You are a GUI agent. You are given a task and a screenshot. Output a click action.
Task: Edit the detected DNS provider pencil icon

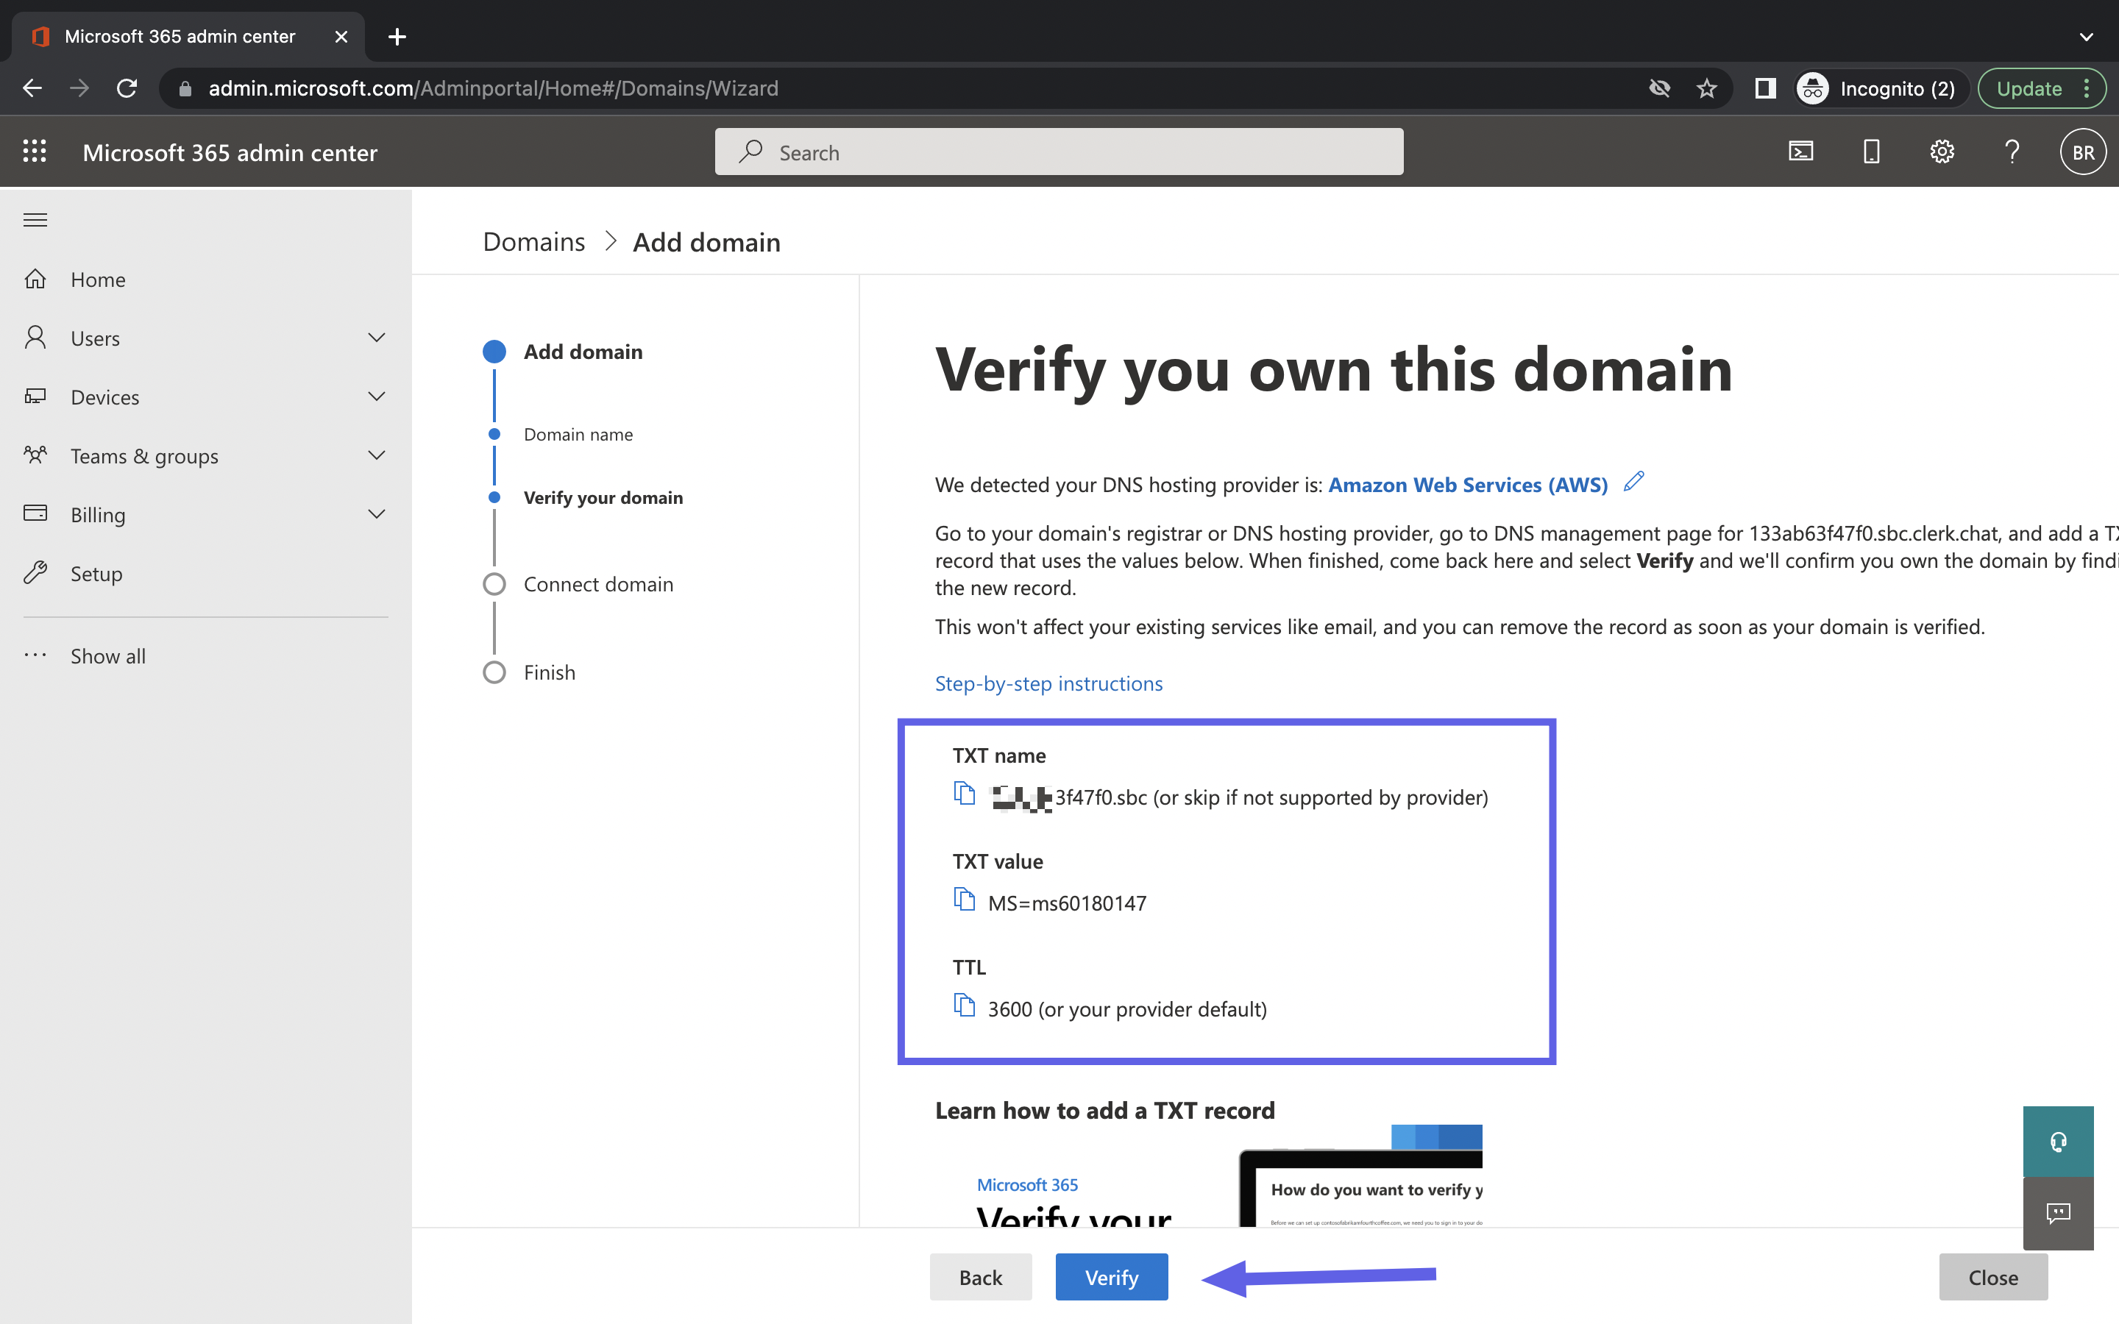1634,482
